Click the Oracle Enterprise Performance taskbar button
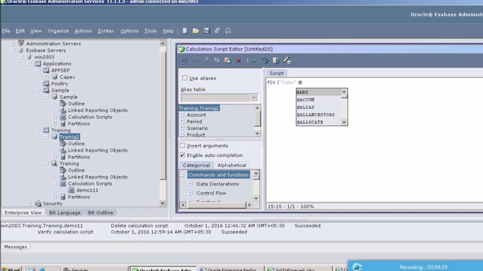This screenshot has height=271, width=483. (x=230, y=269)
